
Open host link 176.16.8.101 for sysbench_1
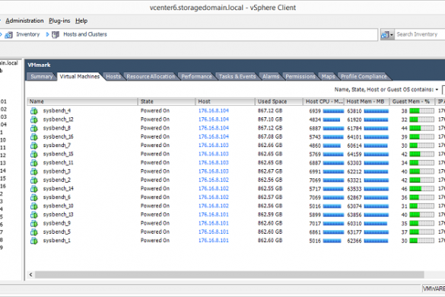(x=214, y=241)
